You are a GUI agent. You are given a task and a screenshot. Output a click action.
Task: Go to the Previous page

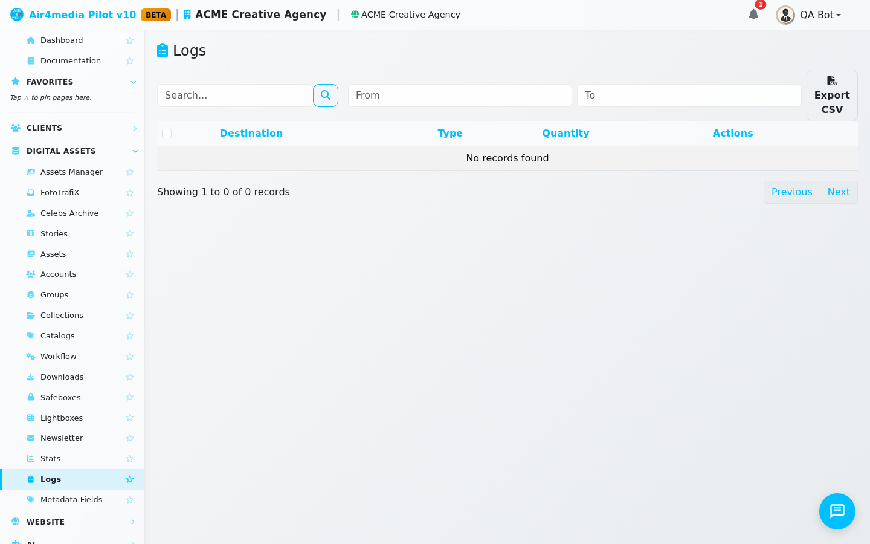coord(791,192)
